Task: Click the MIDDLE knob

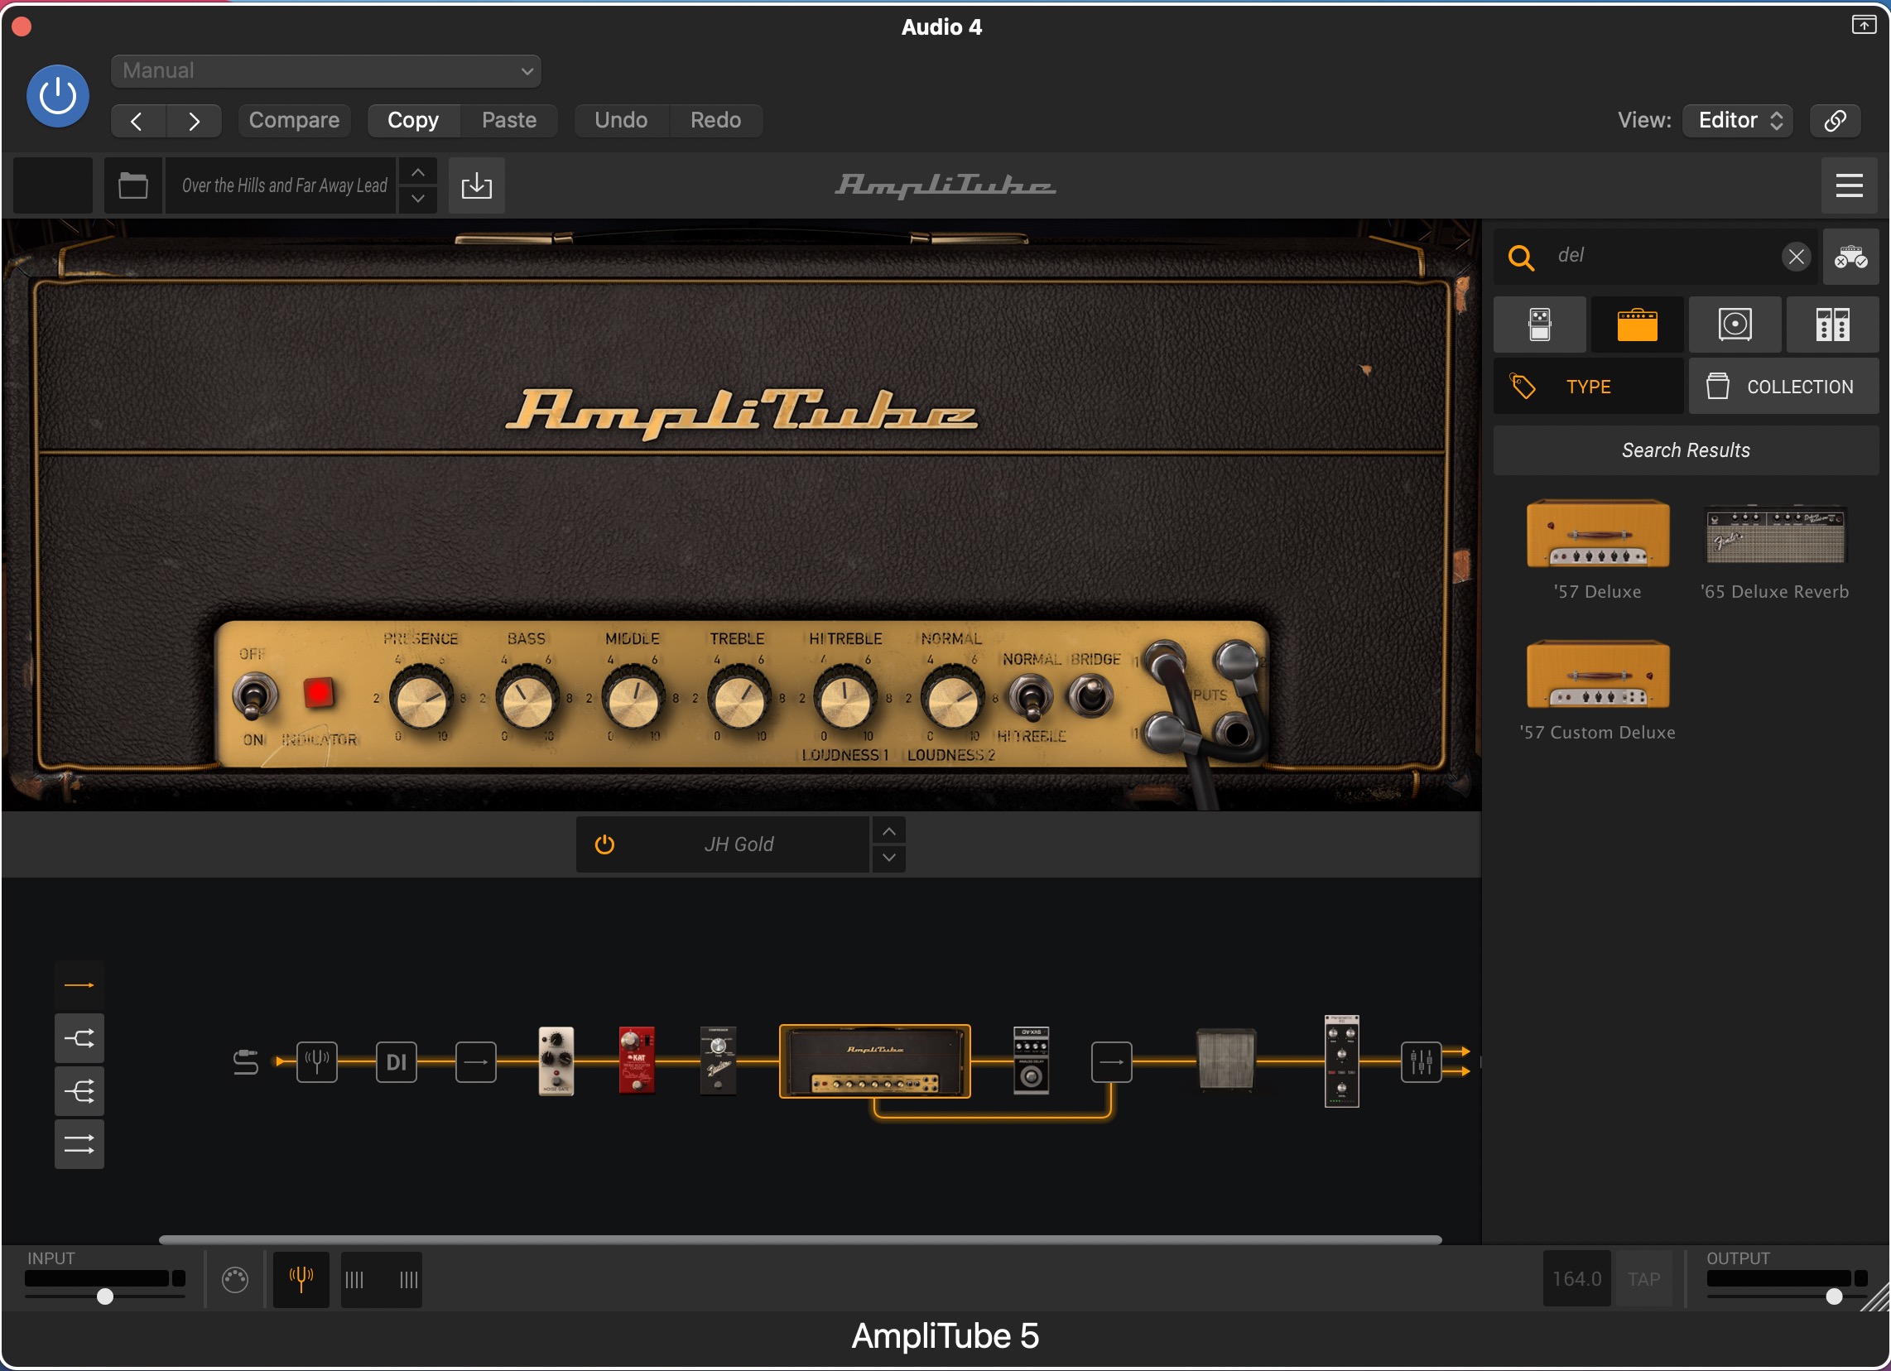Action: [x=633, y=699]
